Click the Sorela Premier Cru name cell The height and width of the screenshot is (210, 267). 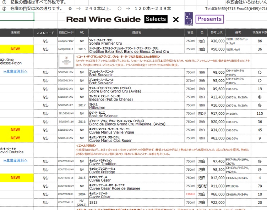[137, 41]
